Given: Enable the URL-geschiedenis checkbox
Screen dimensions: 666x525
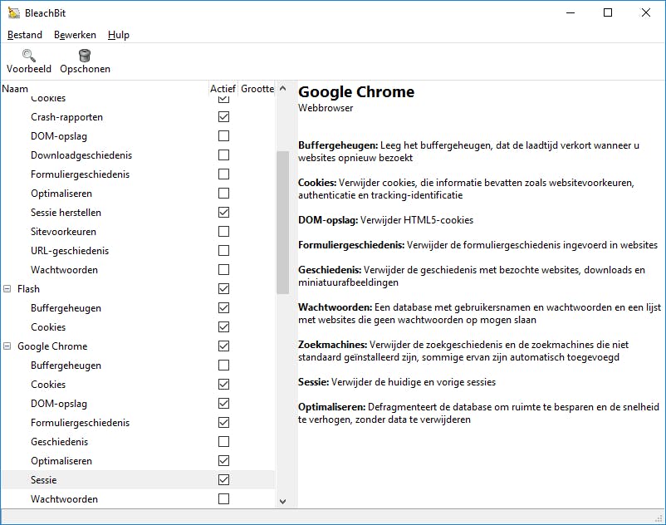Looking at the screenshot, I should pos(224,251).
